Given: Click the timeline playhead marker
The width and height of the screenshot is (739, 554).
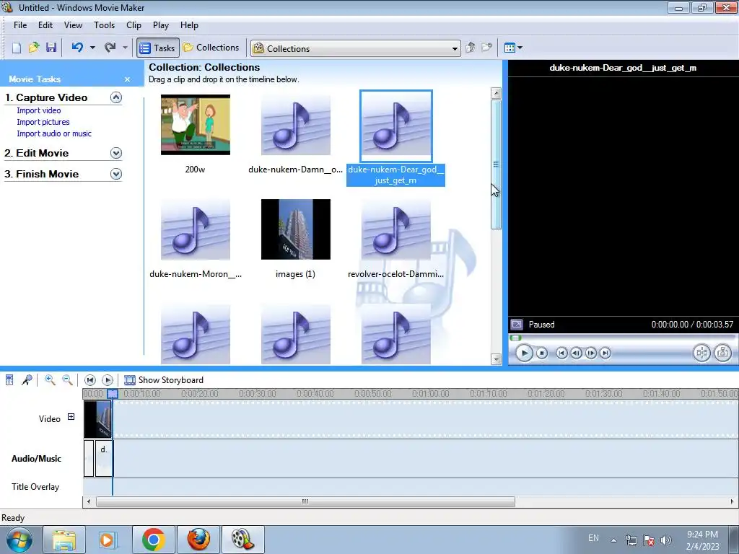Looking at the screenshot, I should (113, 393).
